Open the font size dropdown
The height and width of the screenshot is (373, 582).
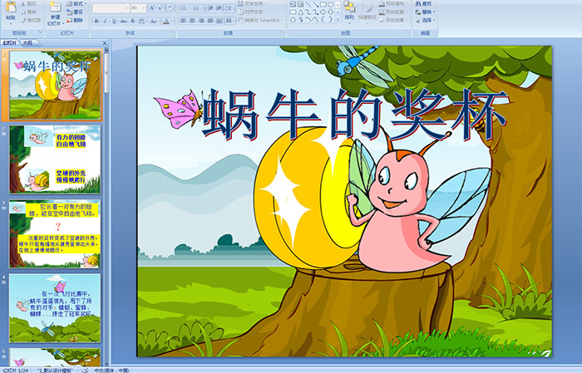[143, 8]
